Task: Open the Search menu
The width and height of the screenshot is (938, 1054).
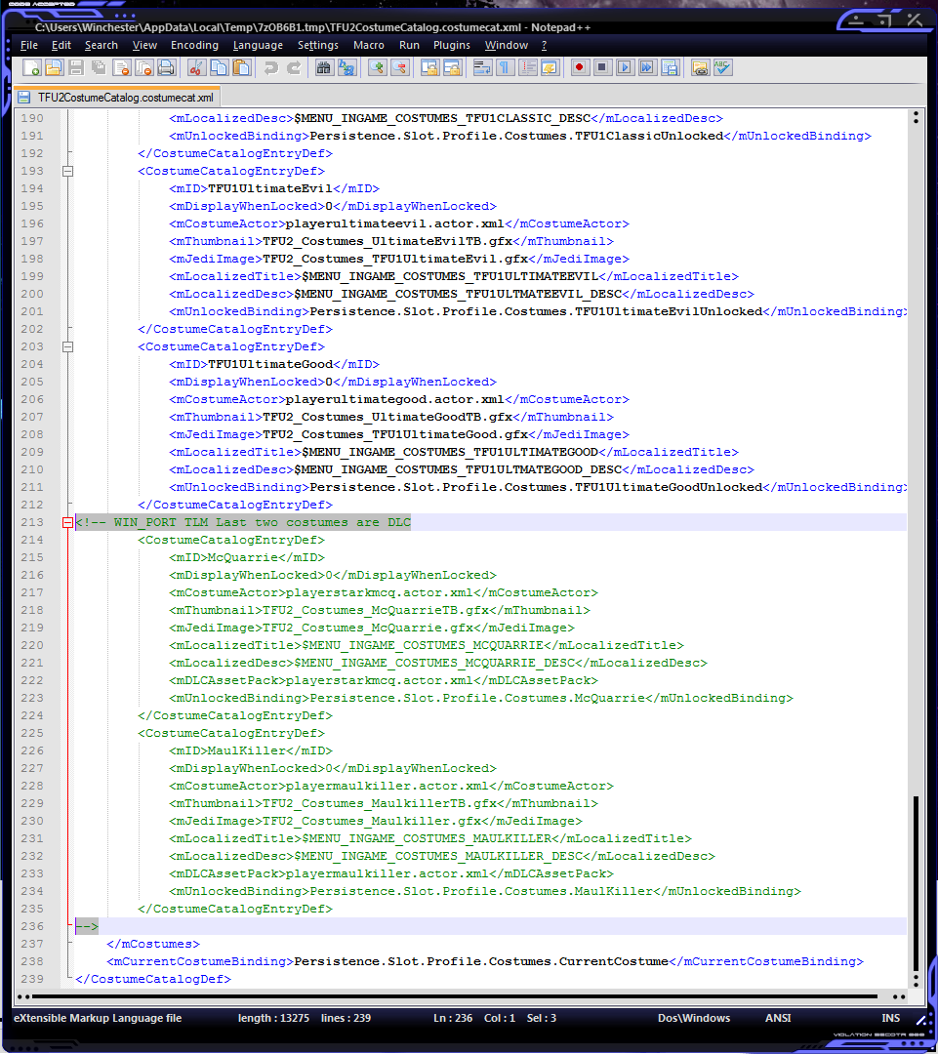Action: coord(101,45)
